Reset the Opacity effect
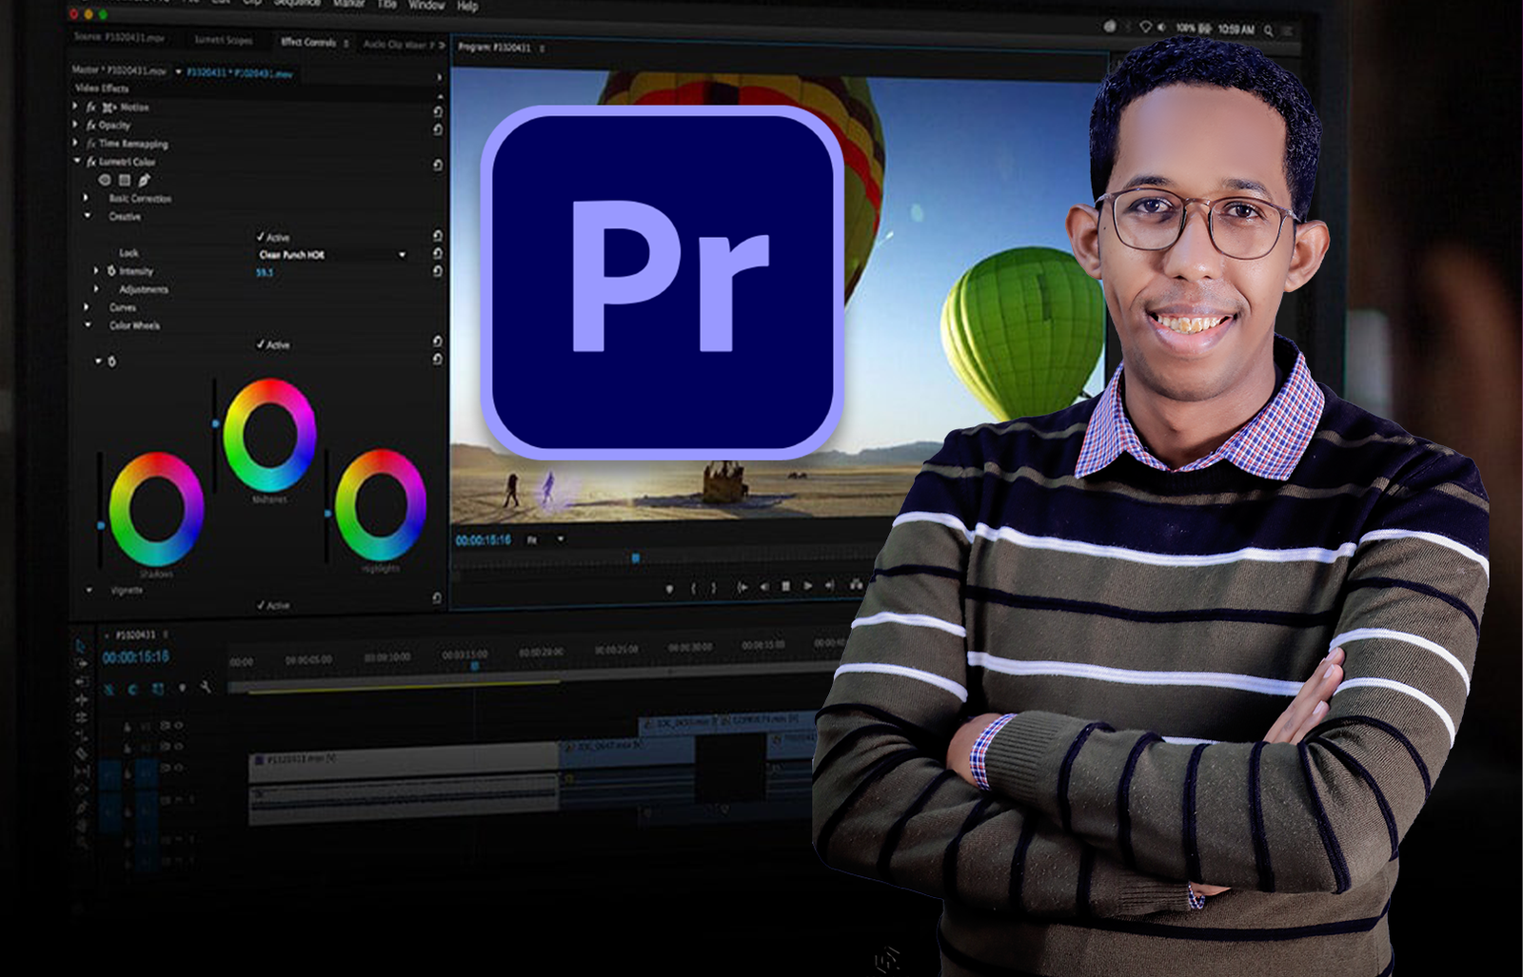Image resolution: width=1523 pixels, height=977 pixels. pyautogui.click(x=438, y=129)
